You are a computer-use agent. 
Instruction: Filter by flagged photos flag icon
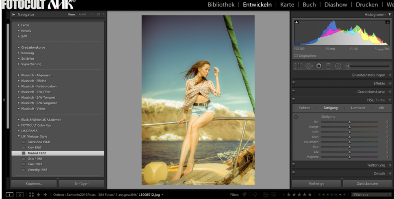coord(245,195)
